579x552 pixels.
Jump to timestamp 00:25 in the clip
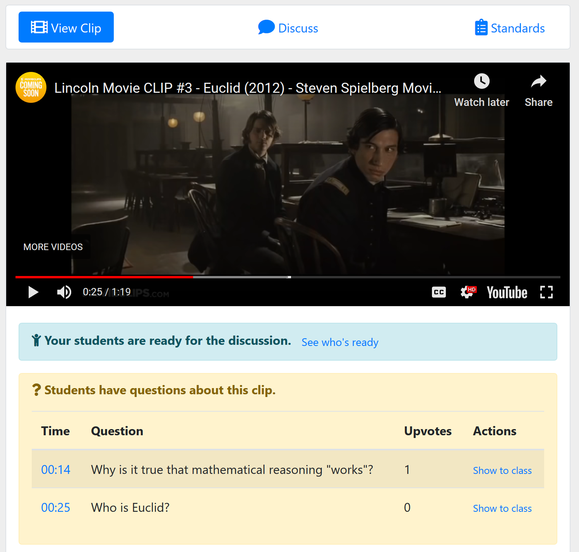click(x=55, y=508)
